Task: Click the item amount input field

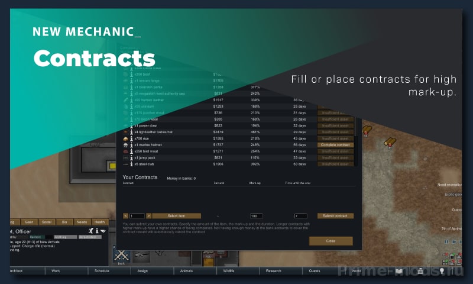Action: pyautogui.click(x=137, y=216)
